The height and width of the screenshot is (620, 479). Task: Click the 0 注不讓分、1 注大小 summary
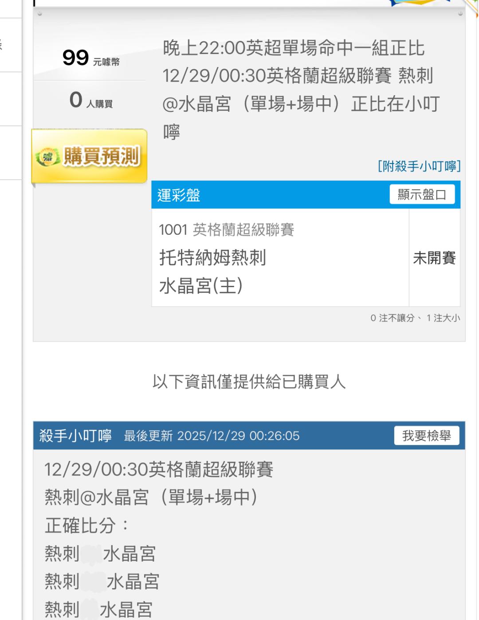(x=415, y=318)
